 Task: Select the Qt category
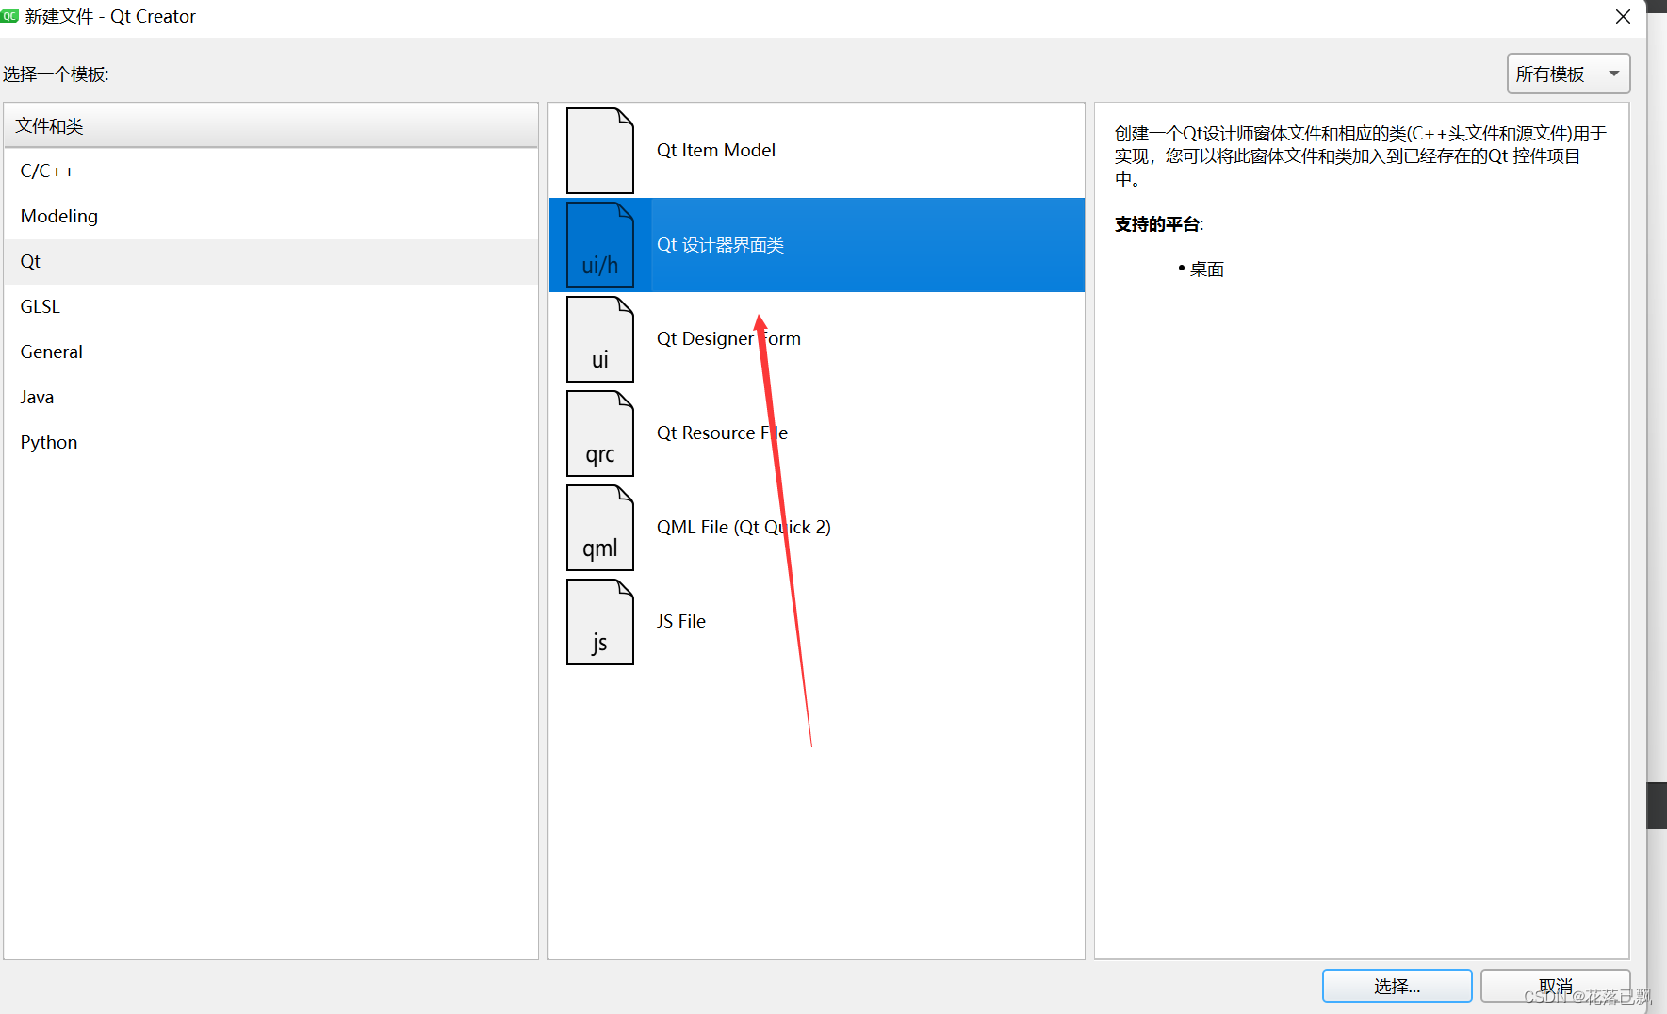[x=271, y=262]
